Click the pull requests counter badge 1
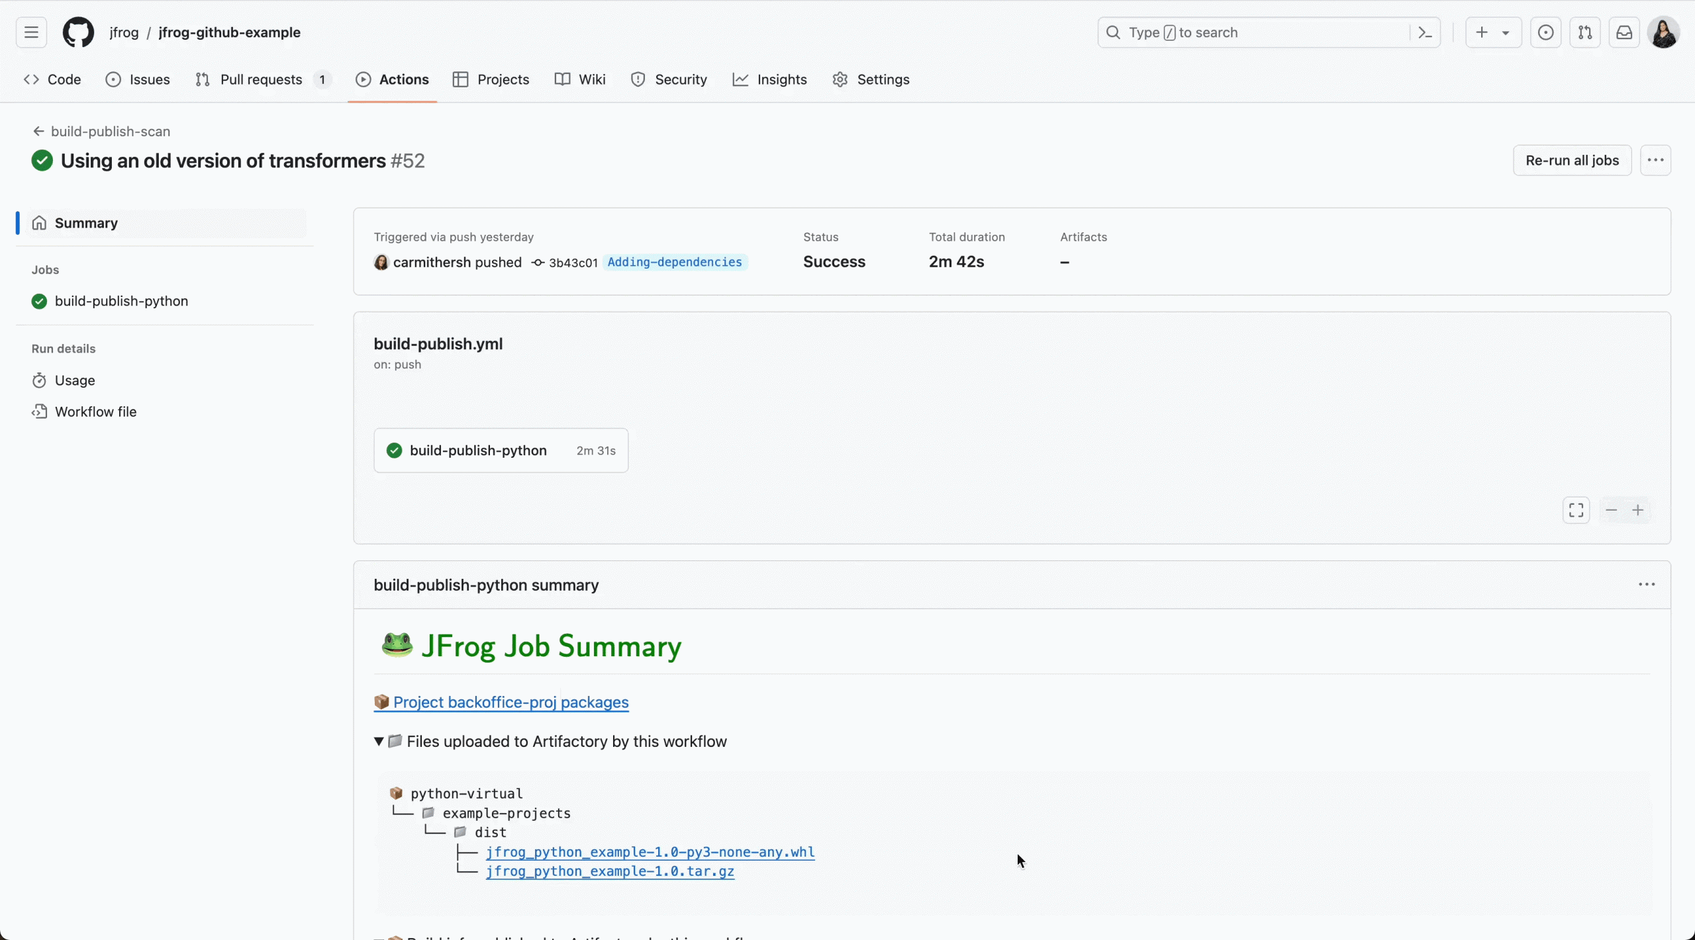 tap(322, 80)
